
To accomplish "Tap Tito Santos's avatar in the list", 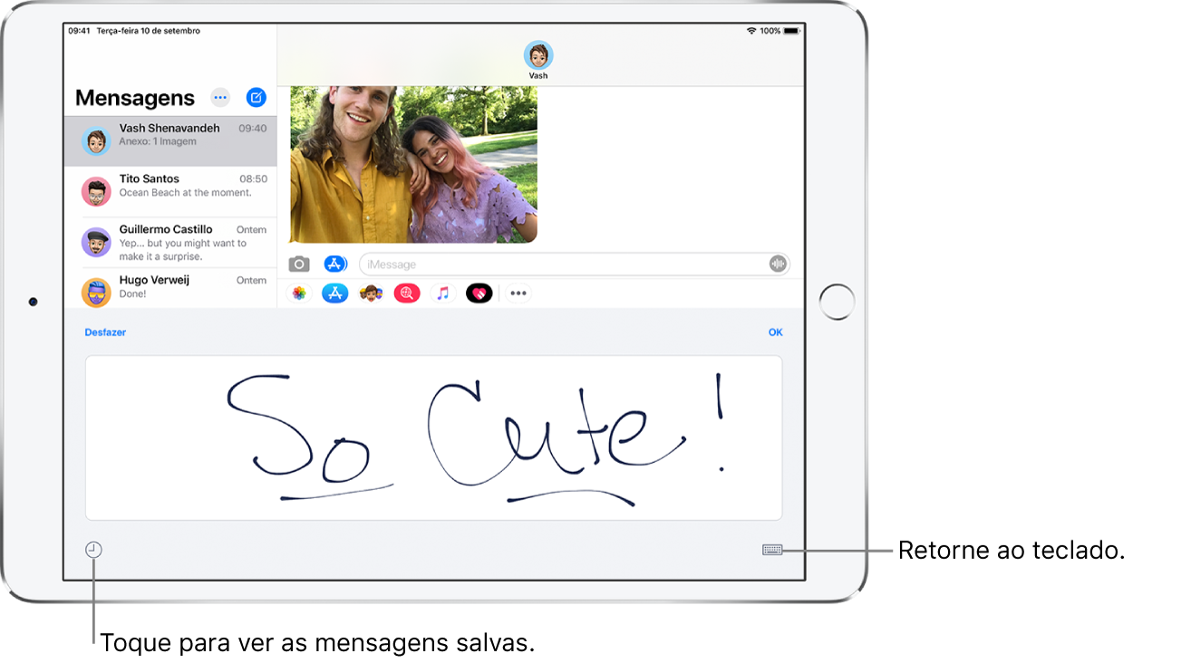I will [x=96, y=192].
